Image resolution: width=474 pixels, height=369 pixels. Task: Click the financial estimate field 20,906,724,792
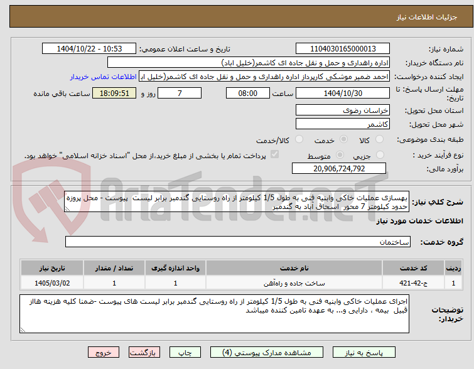[339, 169]
